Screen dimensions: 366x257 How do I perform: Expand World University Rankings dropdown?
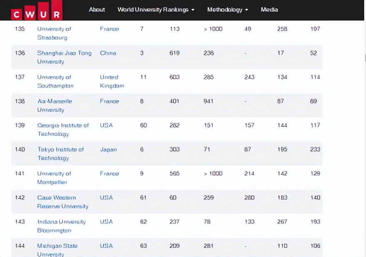tap(156, 10)
